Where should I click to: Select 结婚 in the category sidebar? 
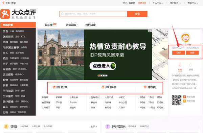coord(5,42)
